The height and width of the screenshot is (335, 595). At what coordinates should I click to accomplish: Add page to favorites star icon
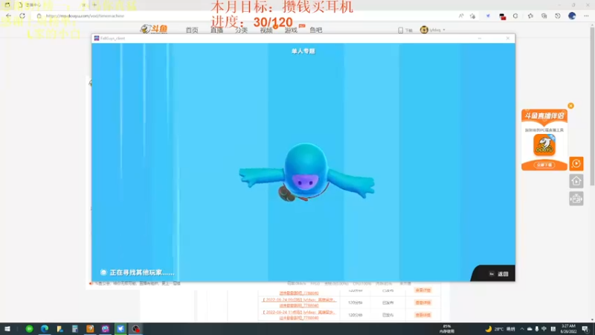click(472, 16)
